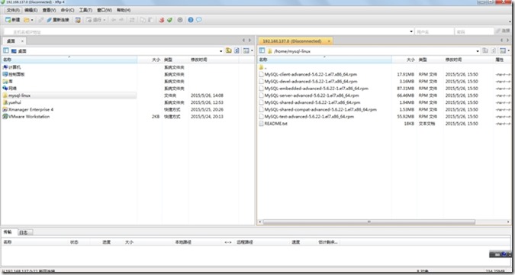515x275 pixels.
Task: Select the mysql-linux folder in local pane
Action: pyautogui.click(x=69, y=95)
